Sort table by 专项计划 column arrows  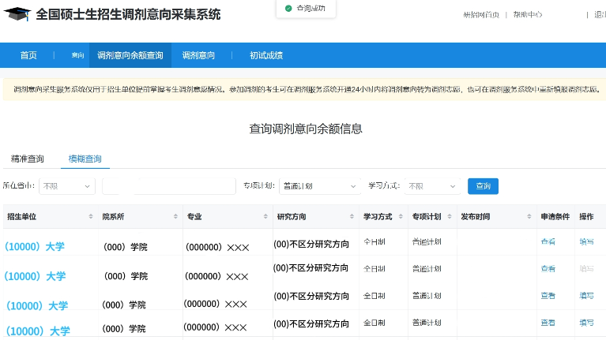(450, 216)
